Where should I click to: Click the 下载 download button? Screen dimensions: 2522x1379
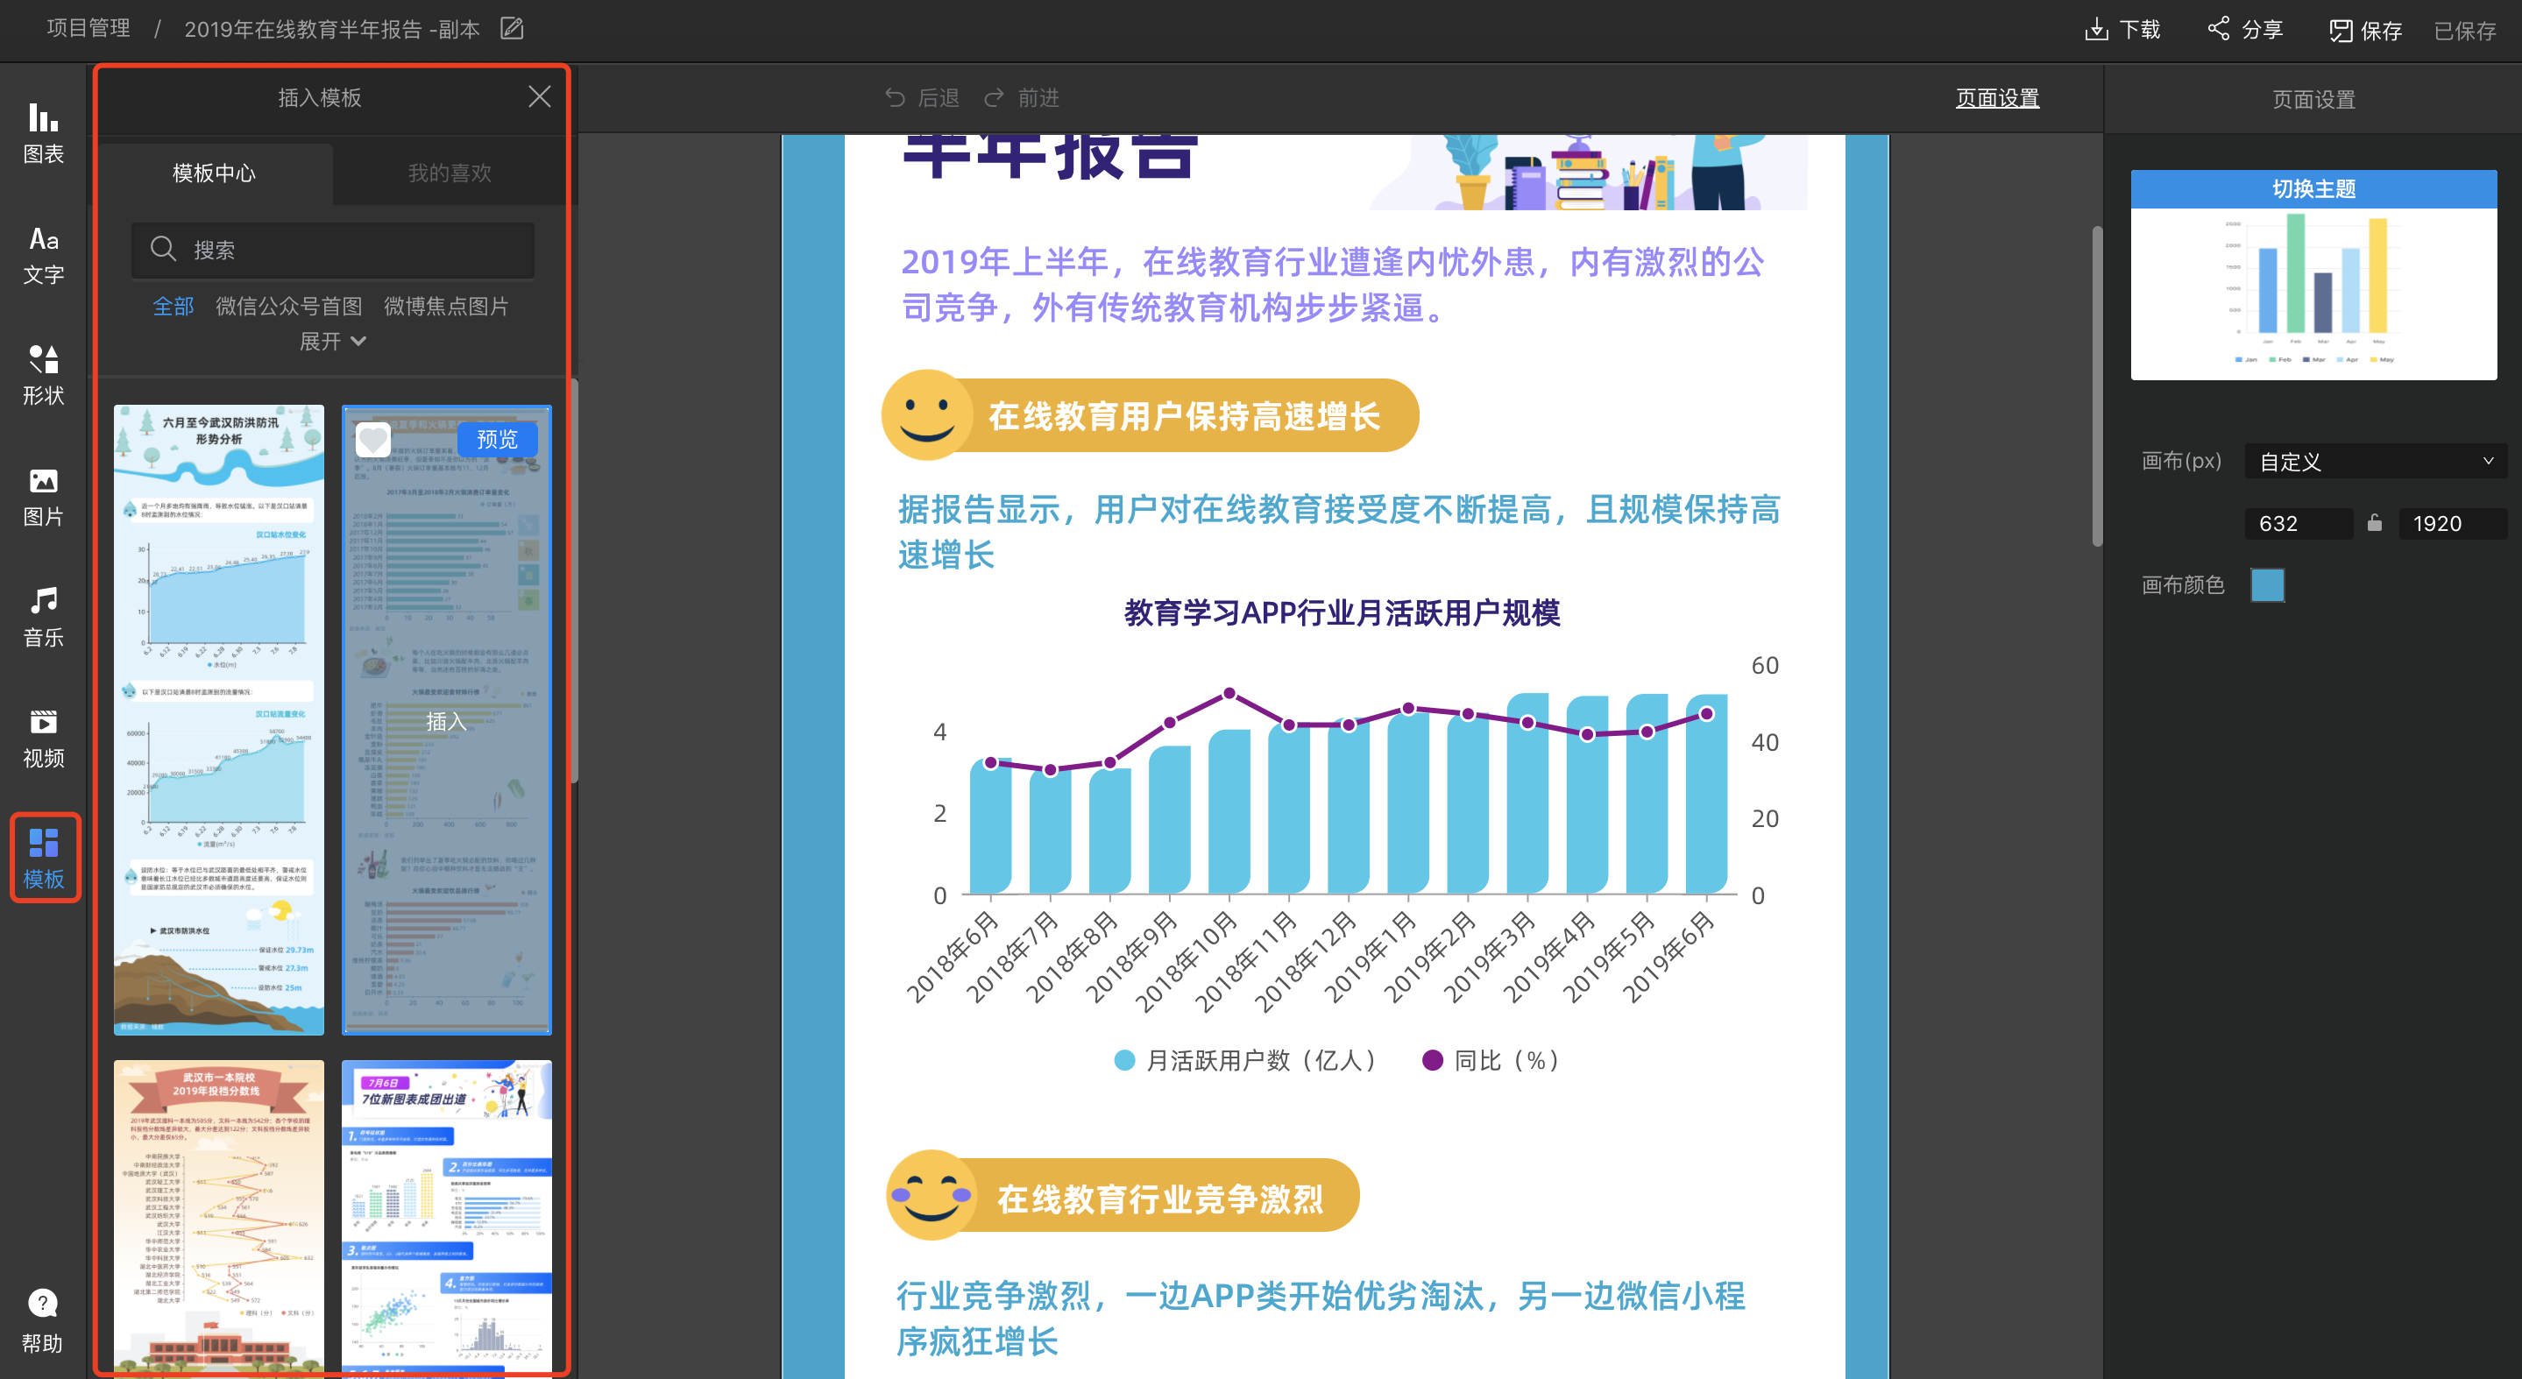[2122, 30]
